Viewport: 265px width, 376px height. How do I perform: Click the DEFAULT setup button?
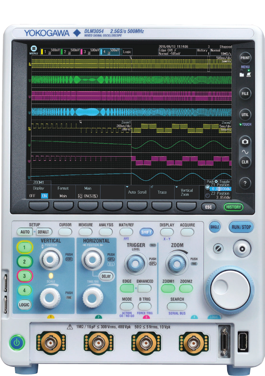[x=43, y=232]
